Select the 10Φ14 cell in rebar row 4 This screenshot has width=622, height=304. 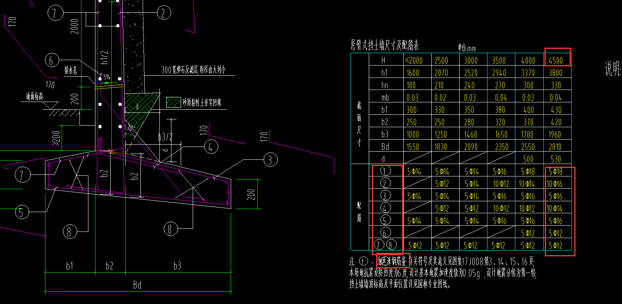click(x=555, y=209)
